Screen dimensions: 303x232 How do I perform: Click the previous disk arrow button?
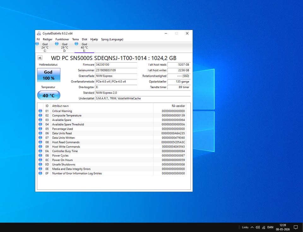pos(40,58)
